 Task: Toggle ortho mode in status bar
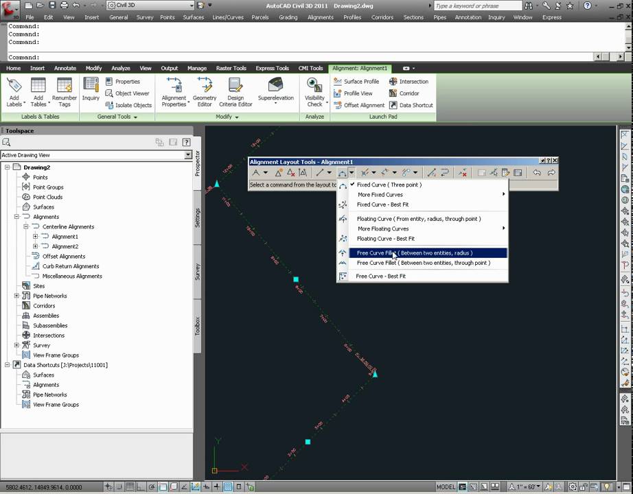(x=141, y=487)
